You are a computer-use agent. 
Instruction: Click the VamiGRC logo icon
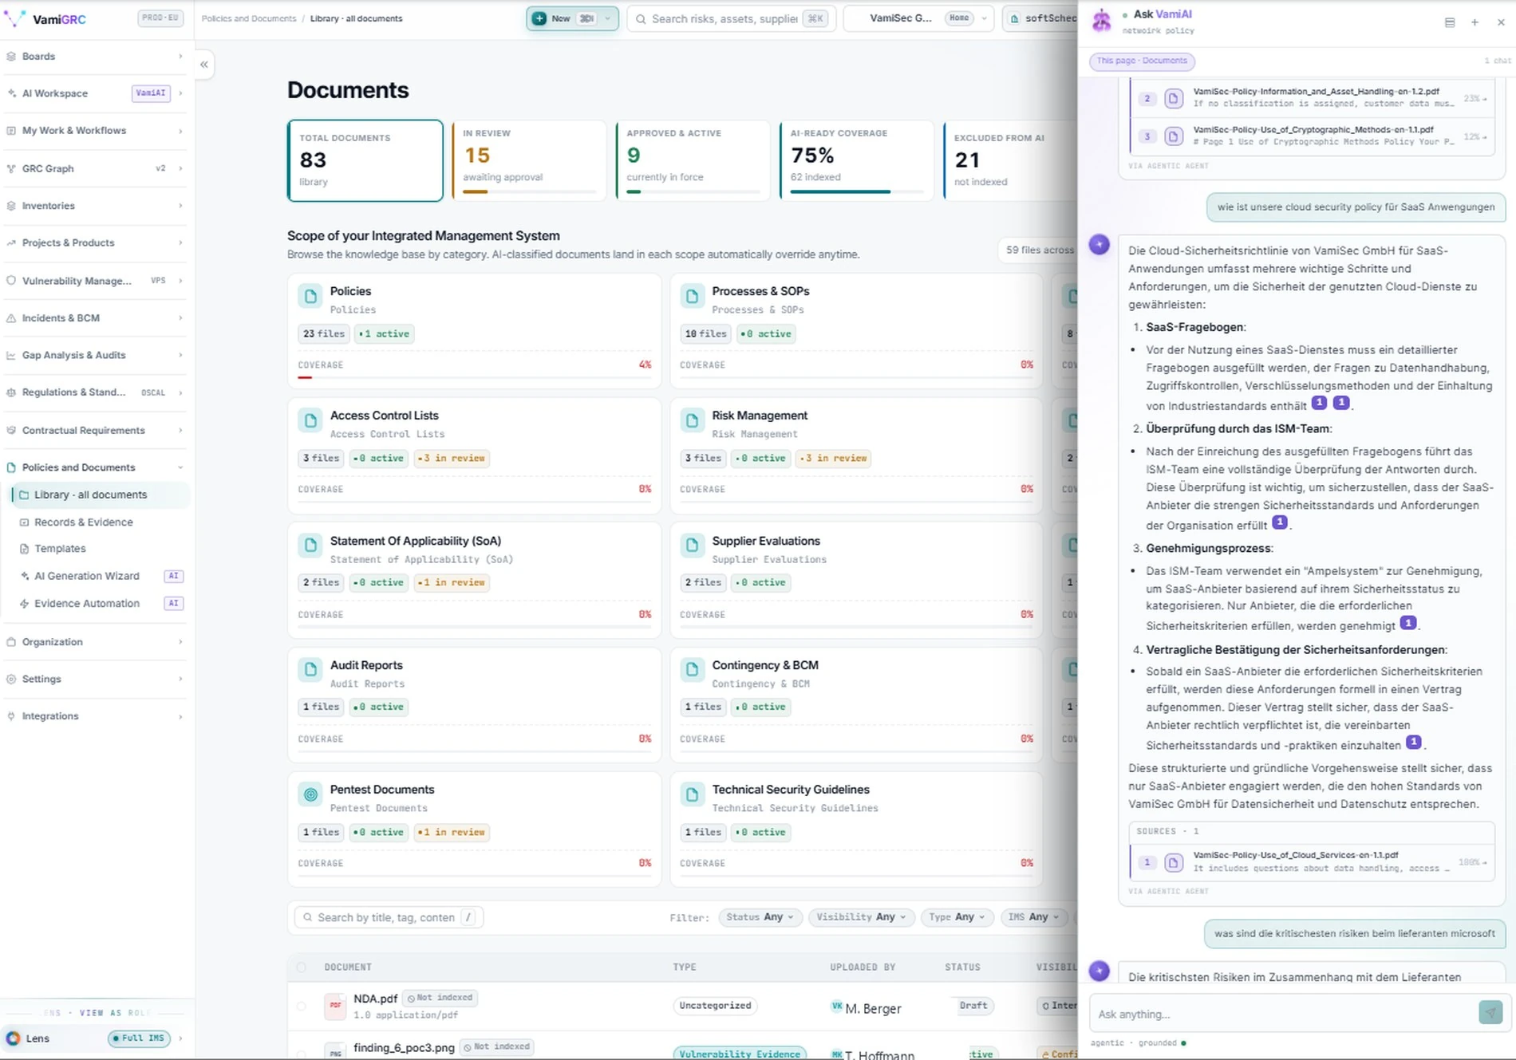click(x=15, y=18)
